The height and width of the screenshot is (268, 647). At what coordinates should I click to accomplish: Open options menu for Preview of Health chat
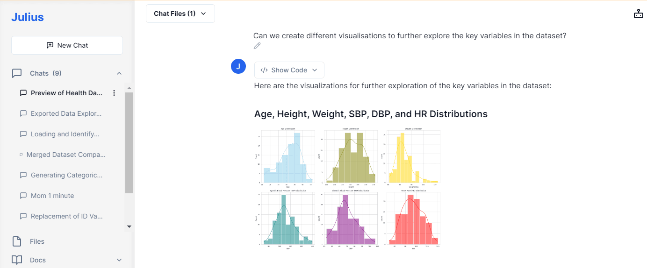click(114, 93)
